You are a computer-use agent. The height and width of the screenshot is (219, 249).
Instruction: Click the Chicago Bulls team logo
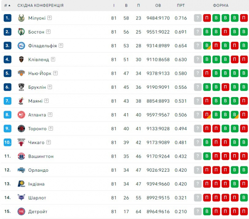[21, 142]
